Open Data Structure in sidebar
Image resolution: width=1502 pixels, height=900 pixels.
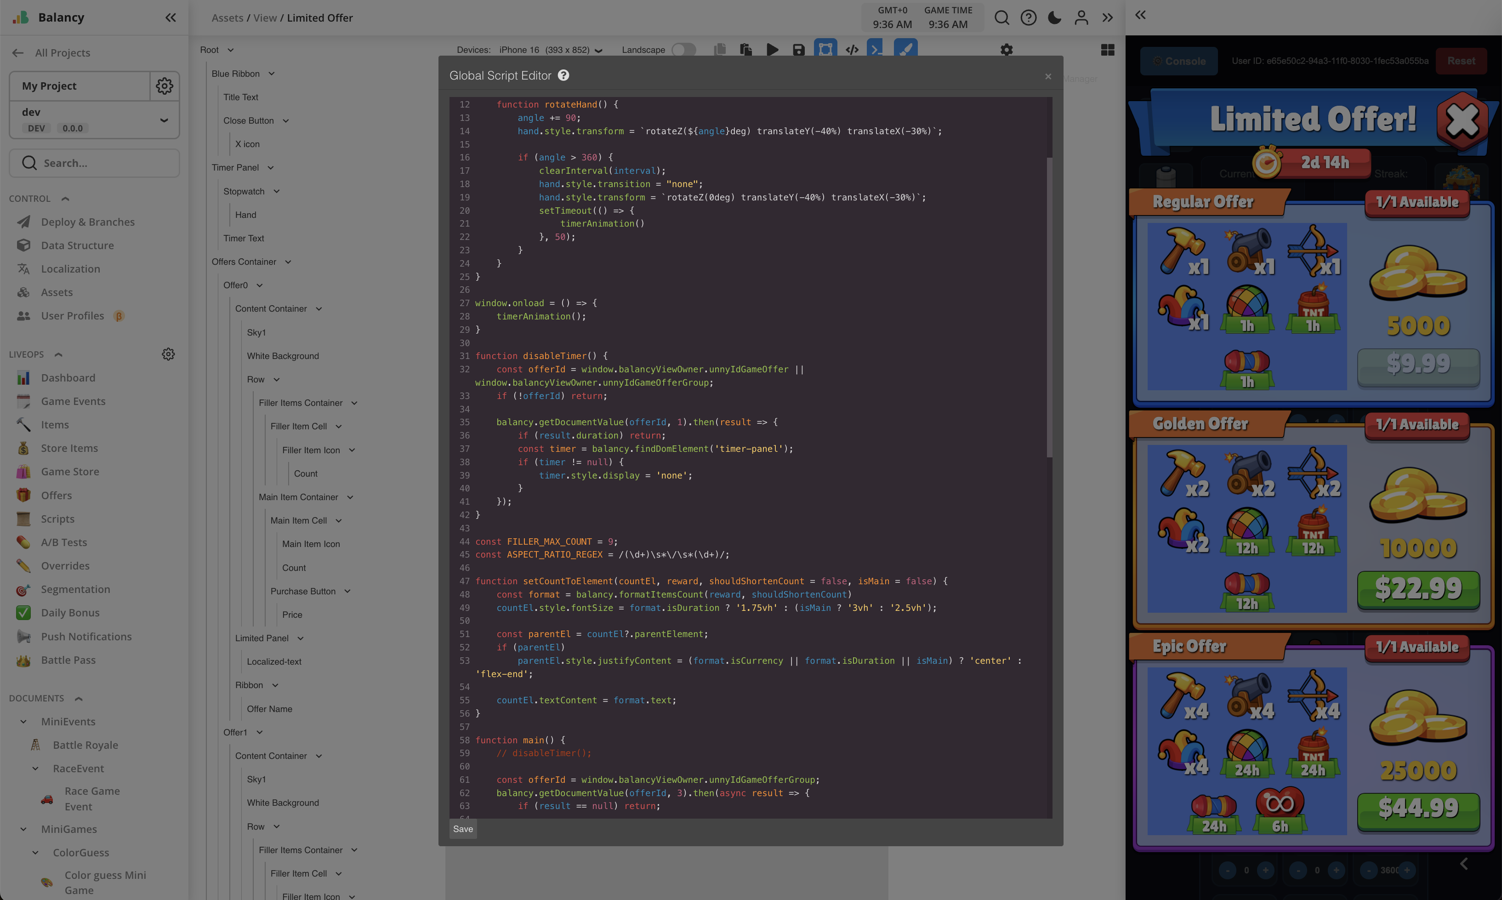pos(77,245)
